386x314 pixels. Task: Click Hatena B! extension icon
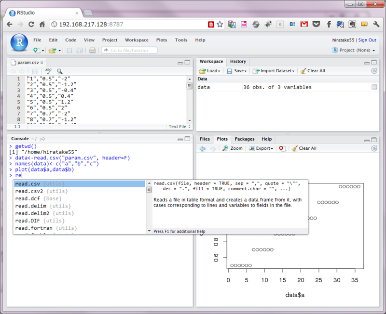pos(292,24)
